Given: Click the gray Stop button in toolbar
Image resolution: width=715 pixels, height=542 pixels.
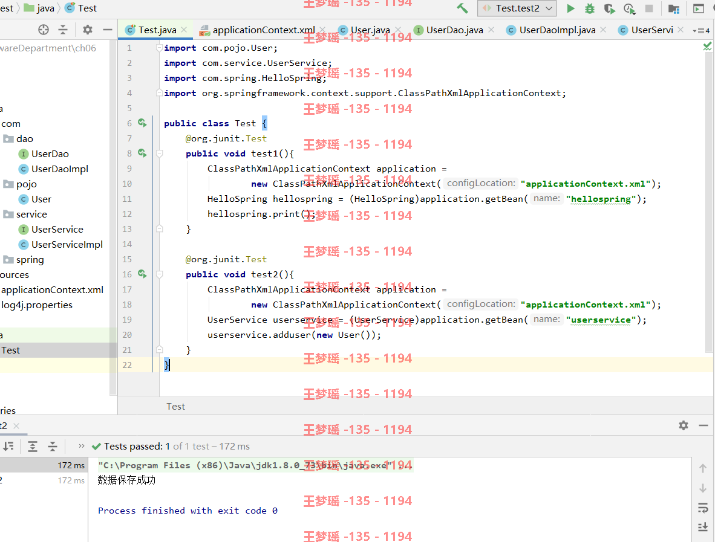Looking at the screenshot, I should point(649,8).
